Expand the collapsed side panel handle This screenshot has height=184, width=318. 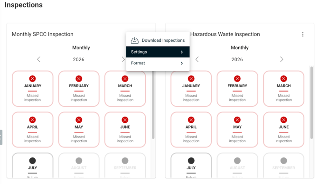pos(1,138)
